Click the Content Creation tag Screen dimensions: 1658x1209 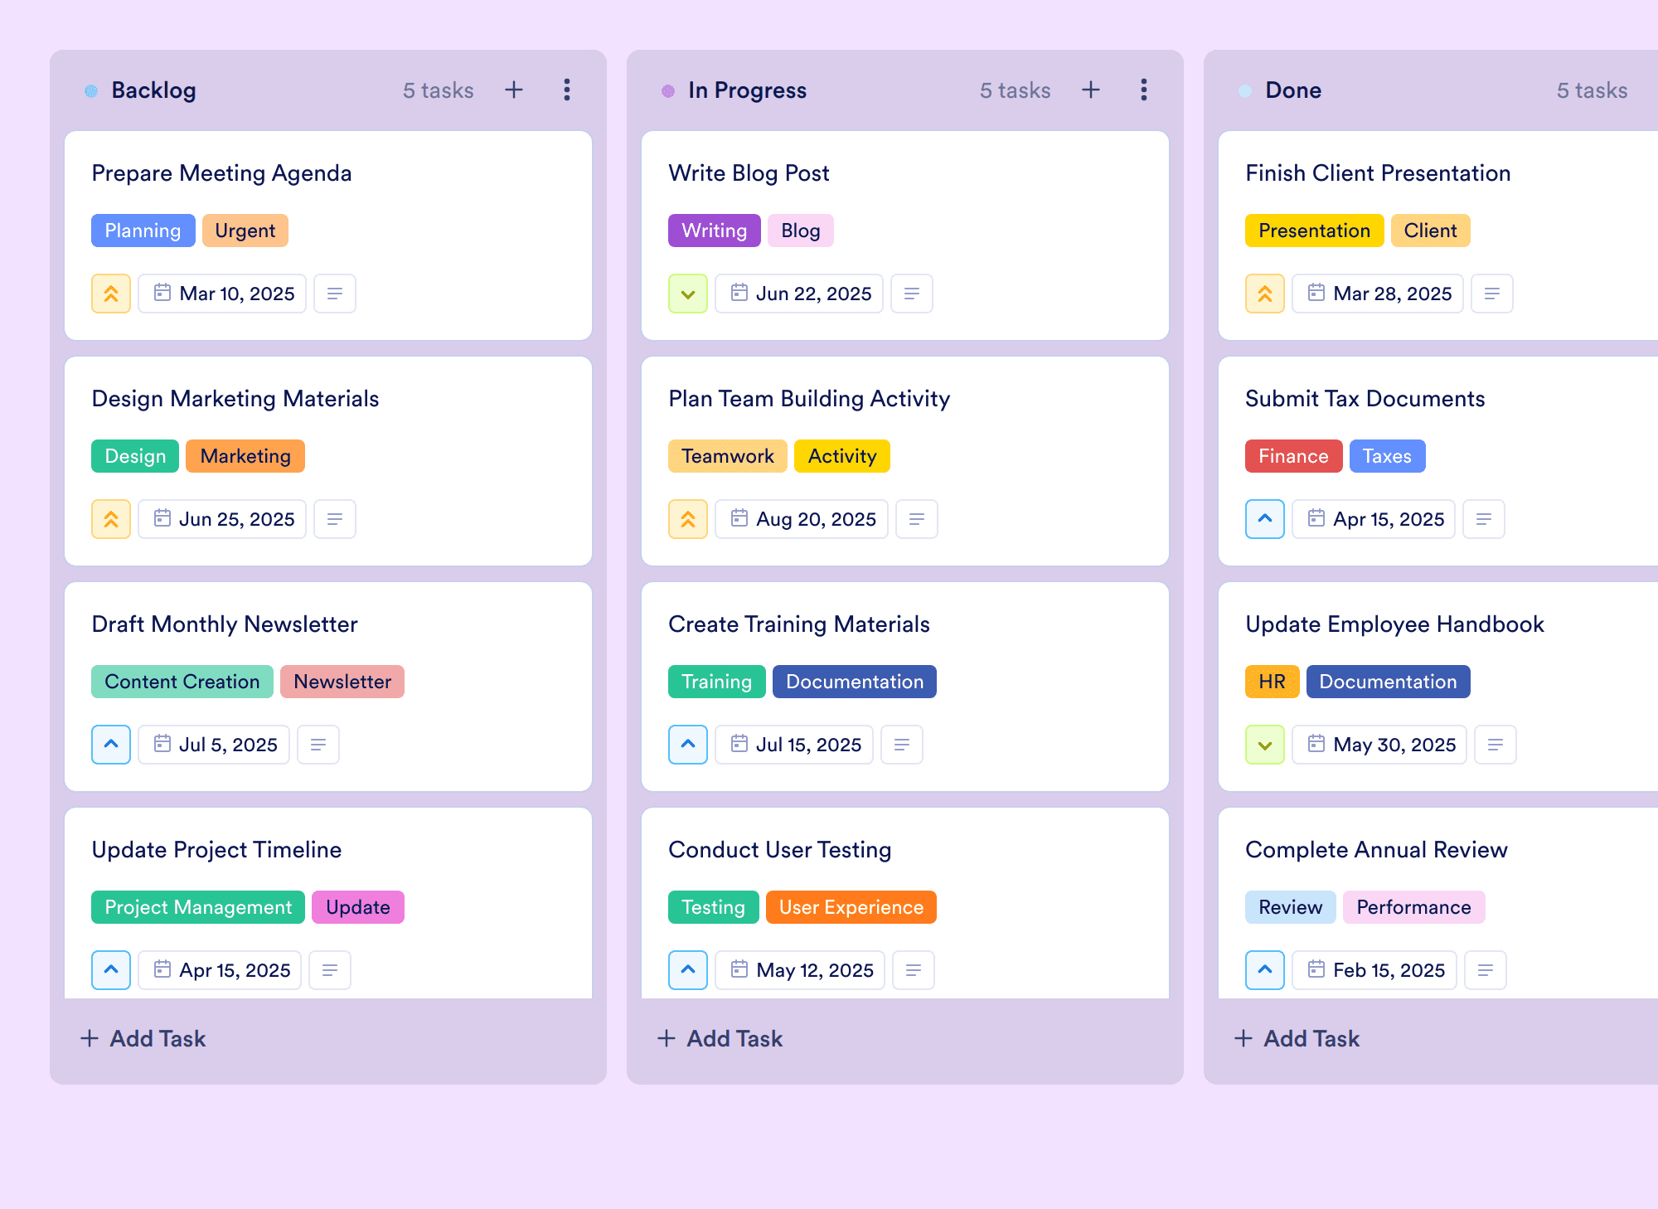point(182,682)
